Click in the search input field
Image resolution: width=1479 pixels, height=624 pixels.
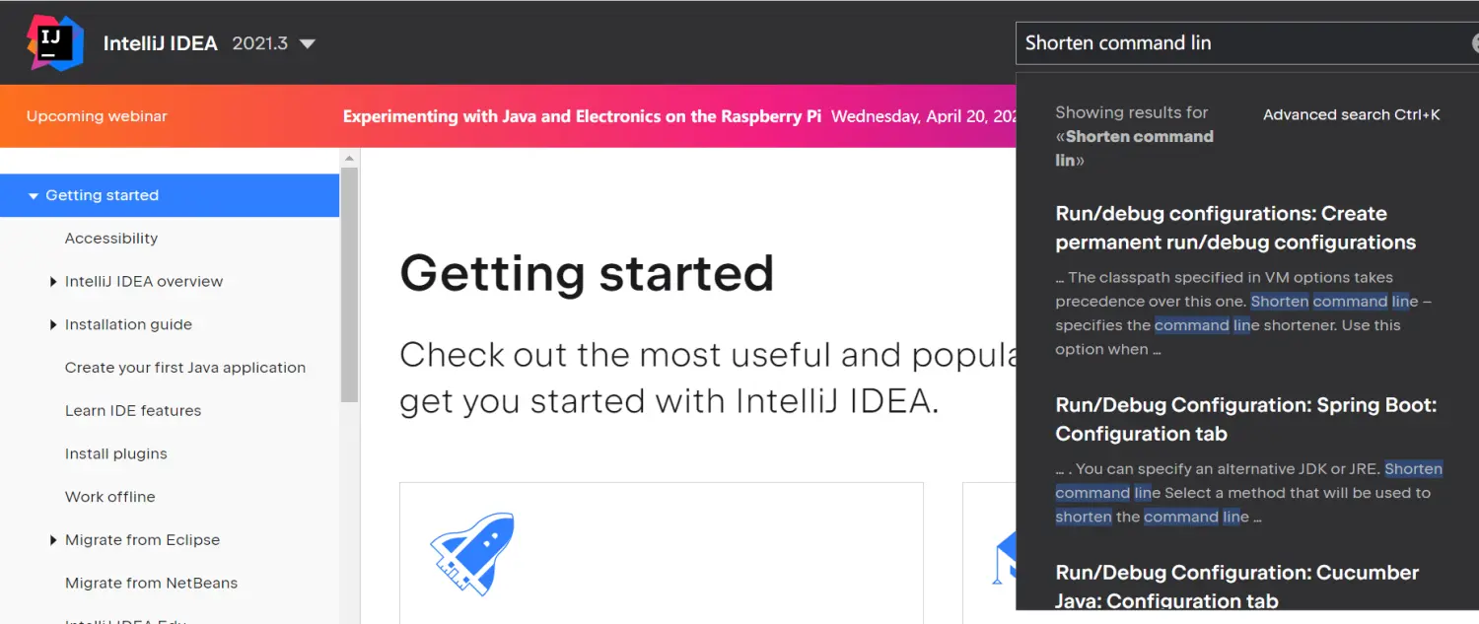coord(1232,43)
